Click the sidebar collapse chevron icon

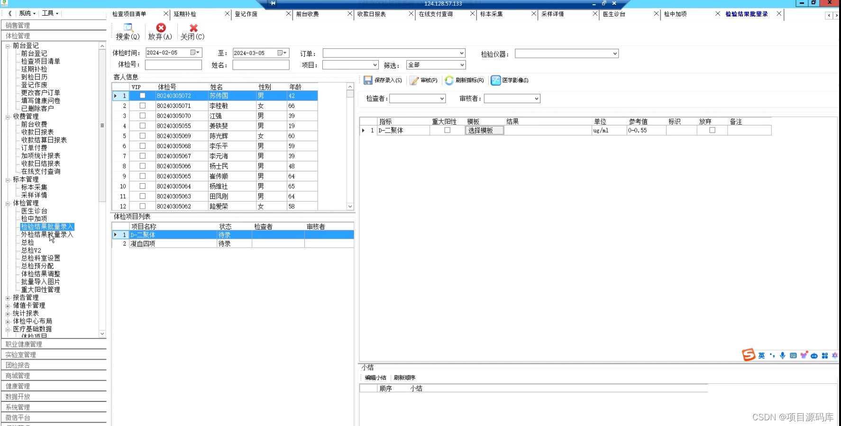pyautogui.click(x=9, y=13)
